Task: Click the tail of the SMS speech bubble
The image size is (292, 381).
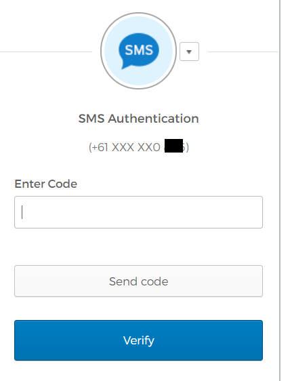Action: (125, 66)
